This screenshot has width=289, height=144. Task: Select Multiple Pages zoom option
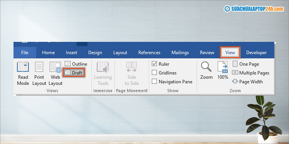251,73
